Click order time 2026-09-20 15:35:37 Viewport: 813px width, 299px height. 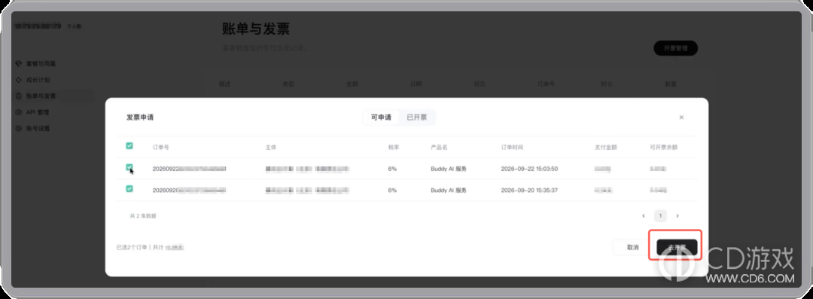pos(529,191)
